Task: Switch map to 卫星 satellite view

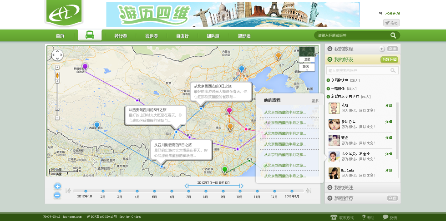Action: pos(307,59)
